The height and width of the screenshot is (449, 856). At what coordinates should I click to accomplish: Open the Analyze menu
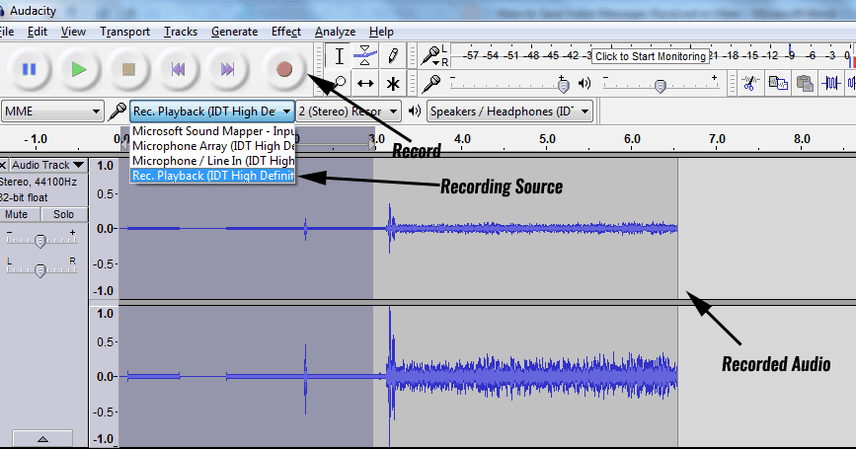(x=336, y=32)
